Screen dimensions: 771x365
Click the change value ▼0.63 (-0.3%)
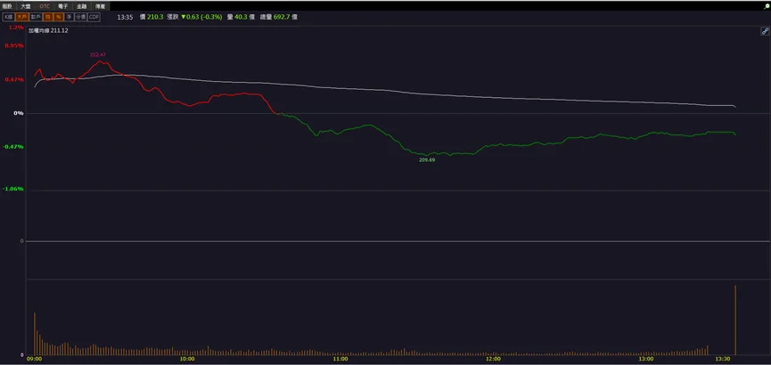click(x=201, y=17)
